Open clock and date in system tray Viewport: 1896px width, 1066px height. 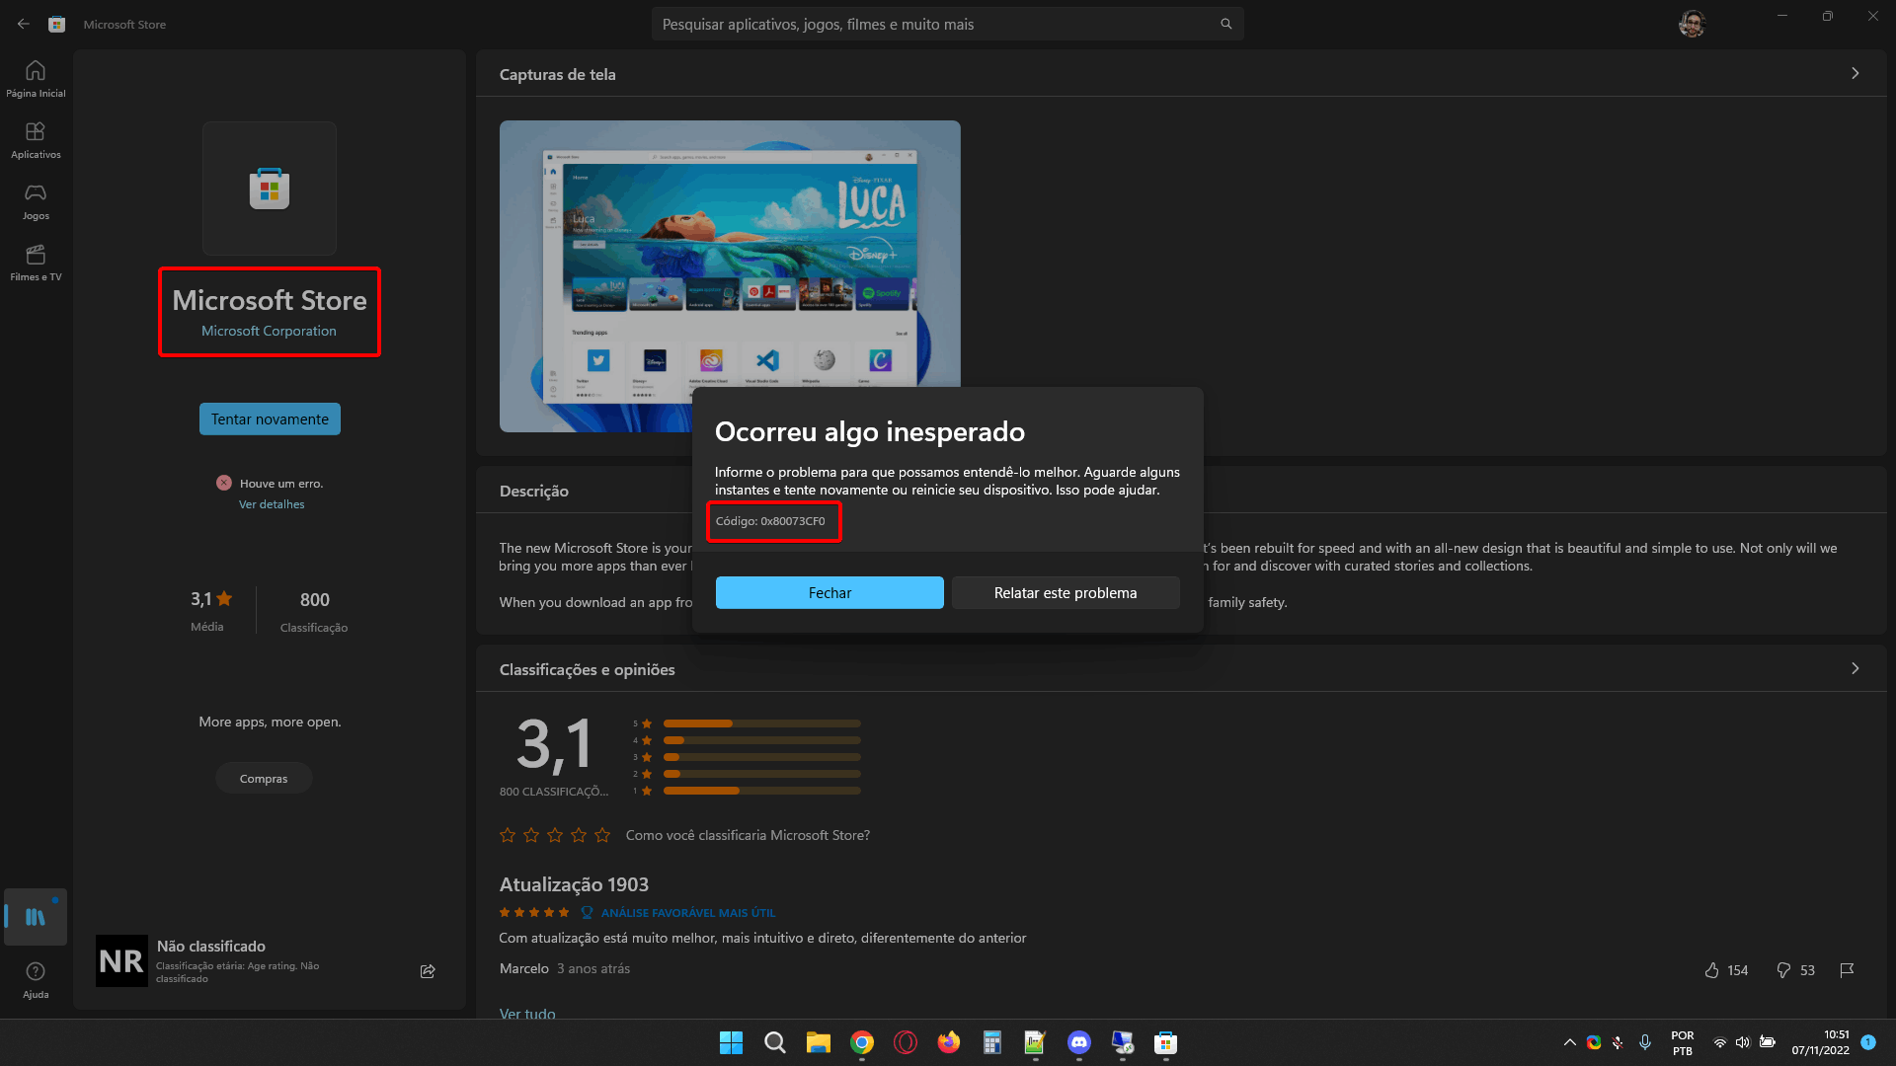(x=1820, y=1042)
